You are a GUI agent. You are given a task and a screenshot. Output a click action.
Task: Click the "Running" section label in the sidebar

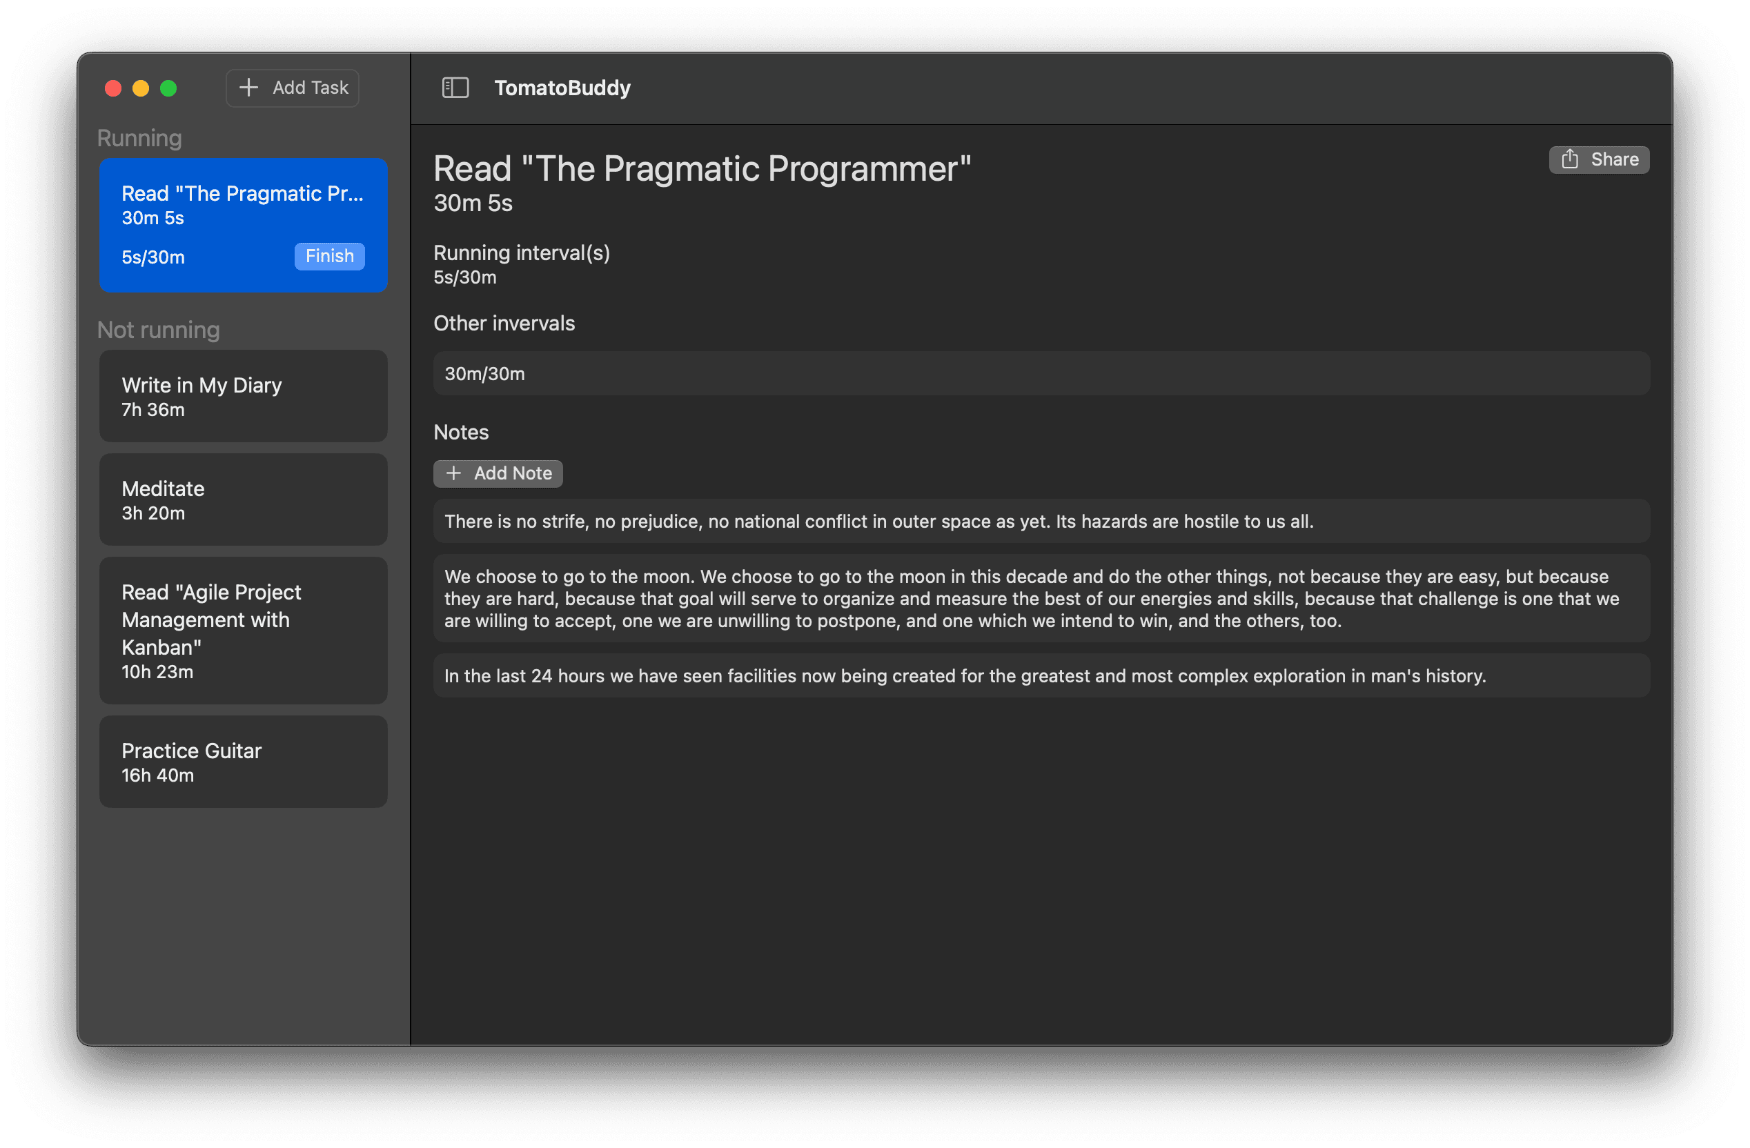point(139,138)
